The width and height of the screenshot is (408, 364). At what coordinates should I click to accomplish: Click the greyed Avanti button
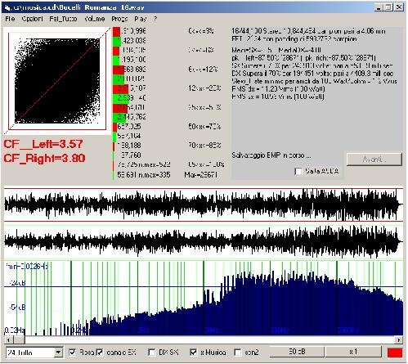click(374, 160)
